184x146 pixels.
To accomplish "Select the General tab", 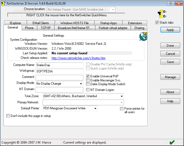I will [x=13, y=27].
